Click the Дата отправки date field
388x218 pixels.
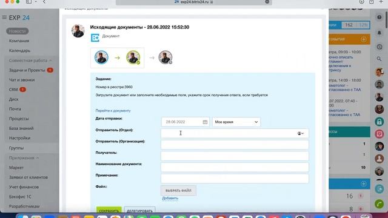coord(185,122)
